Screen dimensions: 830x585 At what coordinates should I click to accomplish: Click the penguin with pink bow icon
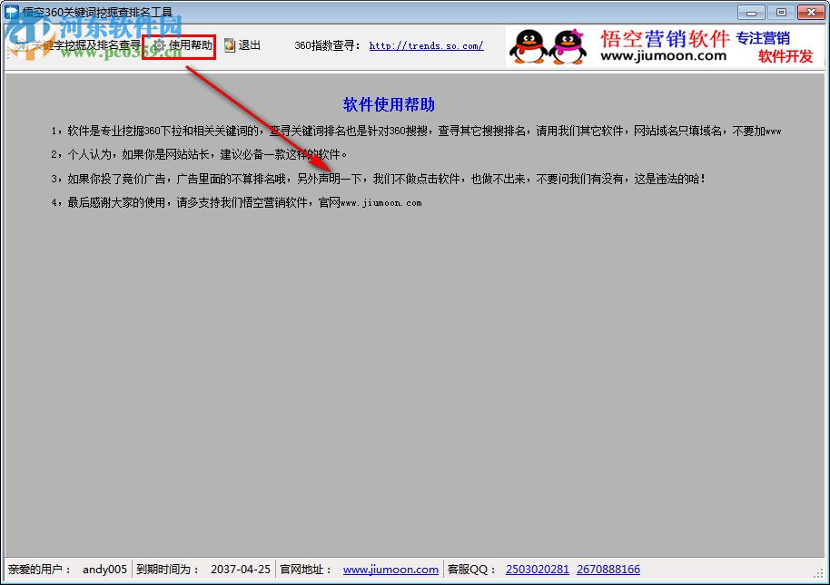pos(568,46)
